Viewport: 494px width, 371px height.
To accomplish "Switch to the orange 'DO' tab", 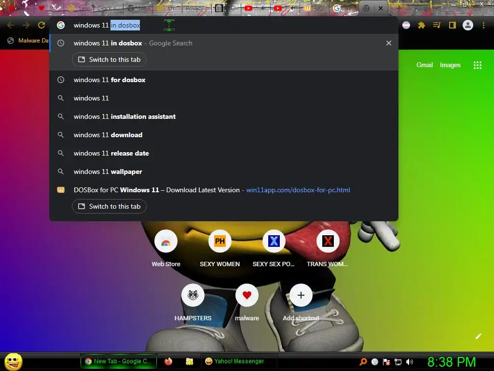I will pos(314,8).
